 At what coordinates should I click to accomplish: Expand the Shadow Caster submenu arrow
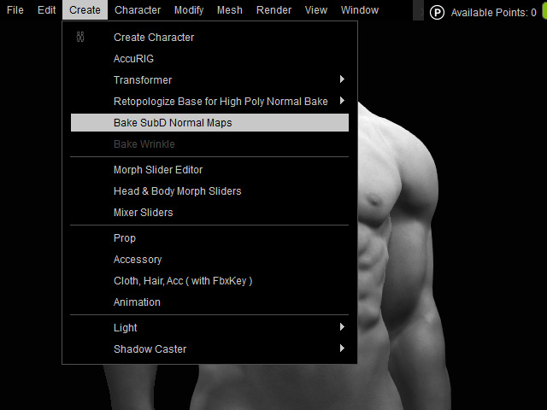click(342, 349)
